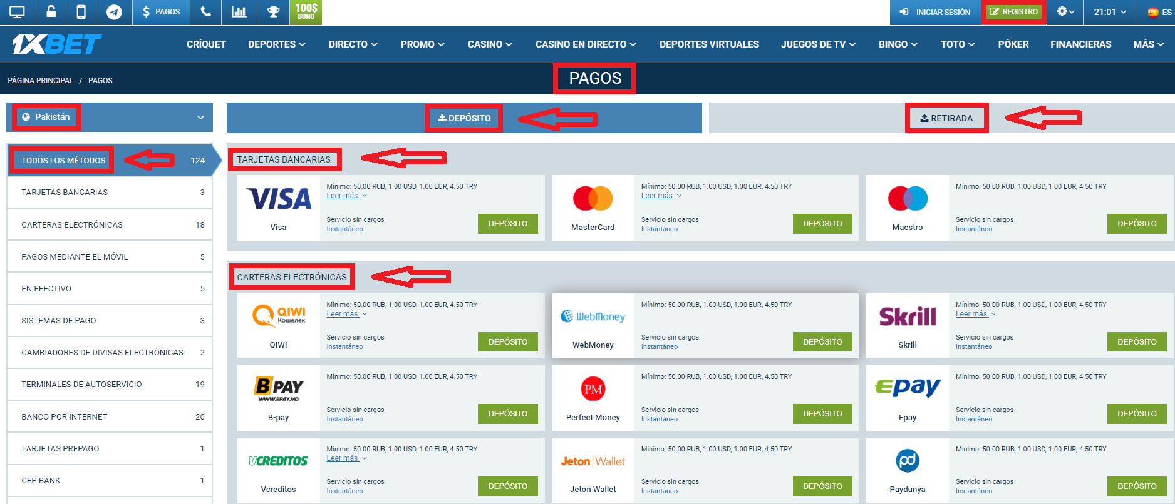Expand the MÁS menu
Image resolution: width=1175 pixels, height=504 pixels.
tap(1149, 44)
